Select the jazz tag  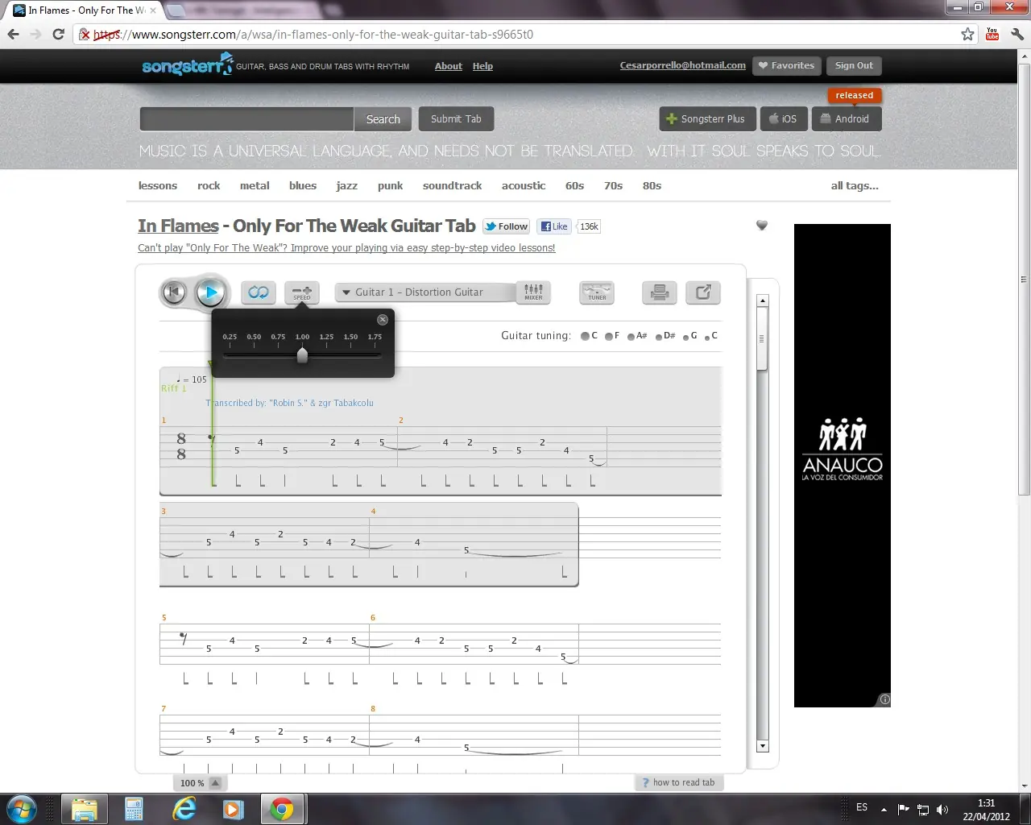[x=347, y=185]
